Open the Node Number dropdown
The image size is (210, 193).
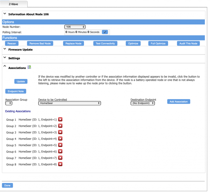coord(75,27)
